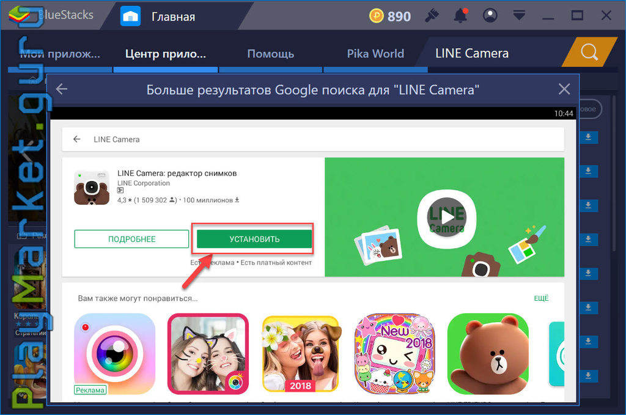Click the 4,3 star rating text
Image resolution: width=626 pixels, height=415 pixels.
coord(124,200)
